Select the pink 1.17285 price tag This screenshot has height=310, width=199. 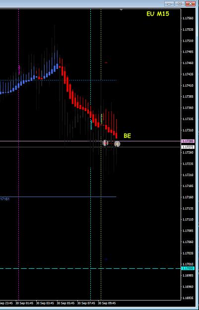click(188, 141)
